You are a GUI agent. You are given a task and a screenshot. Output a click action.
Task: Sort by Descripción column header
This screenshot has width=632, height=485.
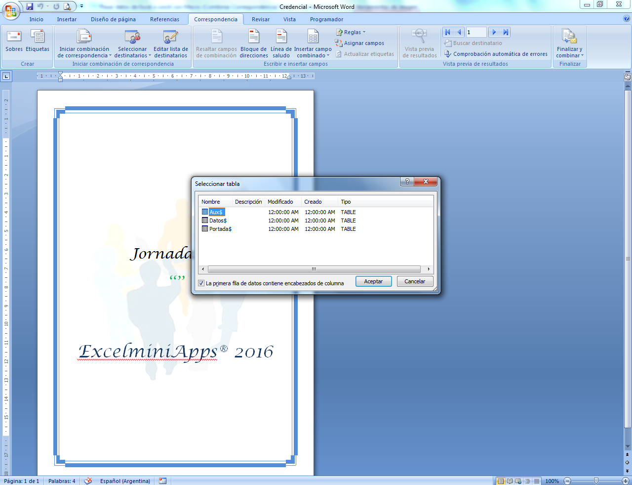coord(248,202)
